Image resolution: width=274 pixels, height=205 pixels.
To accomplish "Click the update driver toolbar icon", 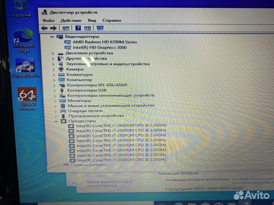I will point(88,28).
